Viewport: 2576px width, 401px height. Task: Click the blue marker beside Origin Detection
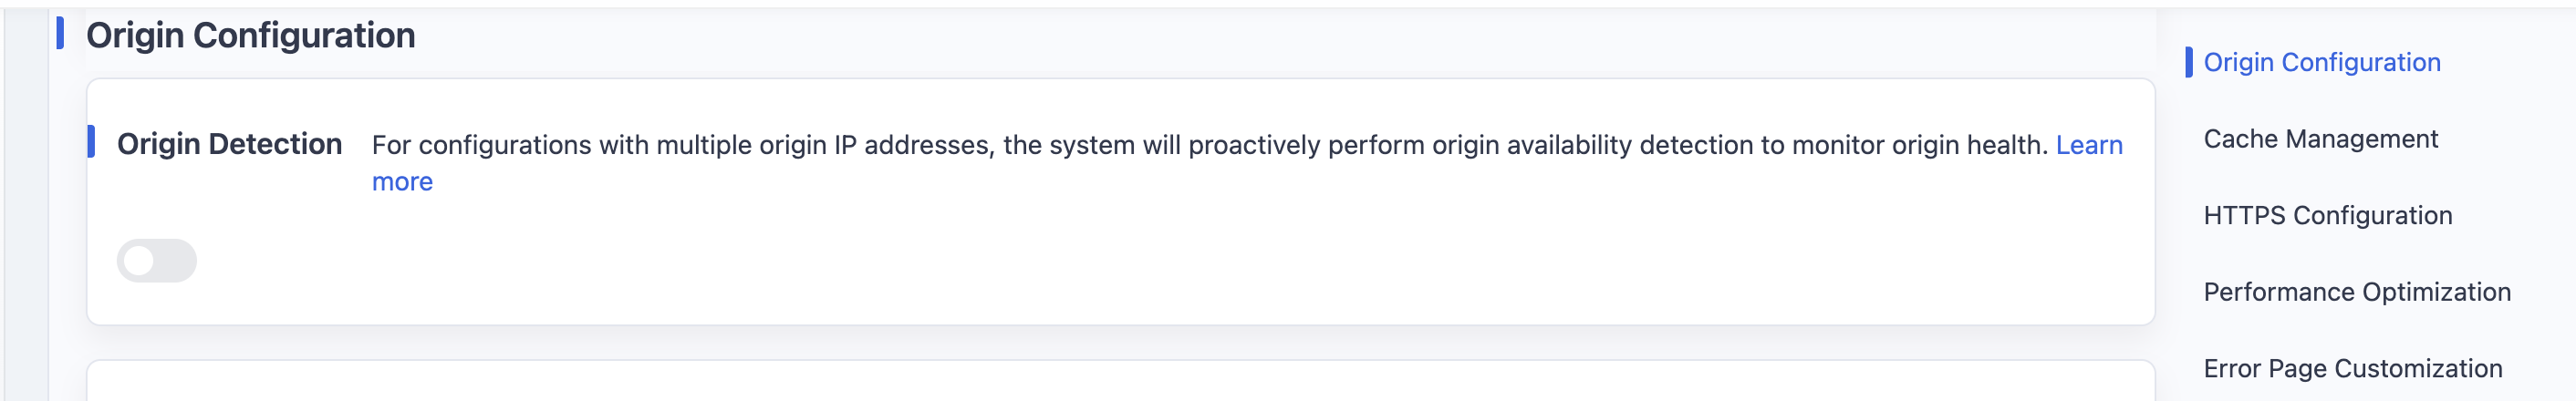point(91,142)
